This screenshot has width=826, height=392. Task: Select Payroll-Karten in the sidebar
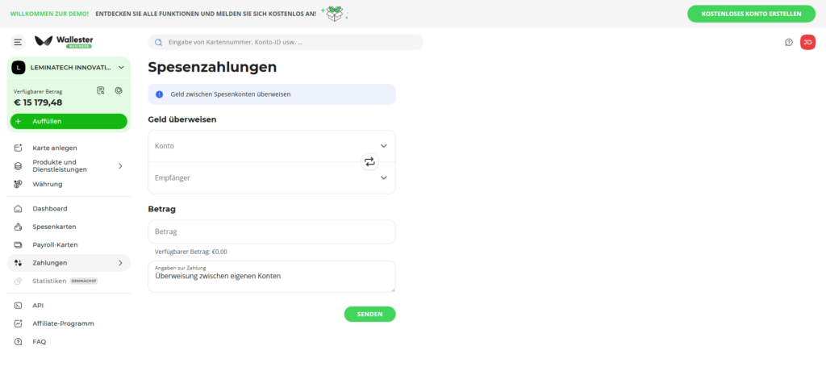pyautogui.click(x=55, y=244)
